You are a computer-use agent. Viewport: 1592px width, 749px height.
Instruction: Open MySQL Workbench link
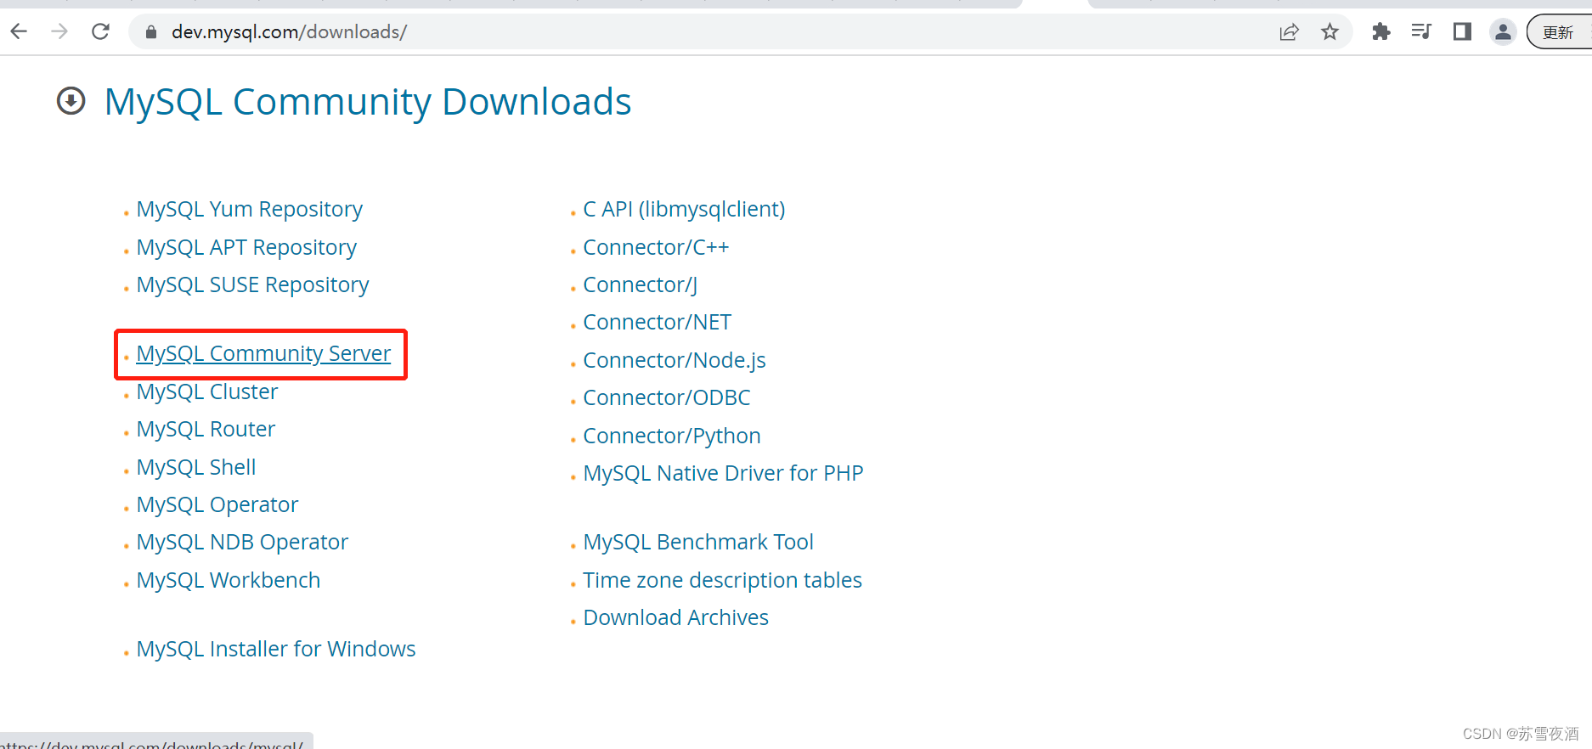click(229, 580)
